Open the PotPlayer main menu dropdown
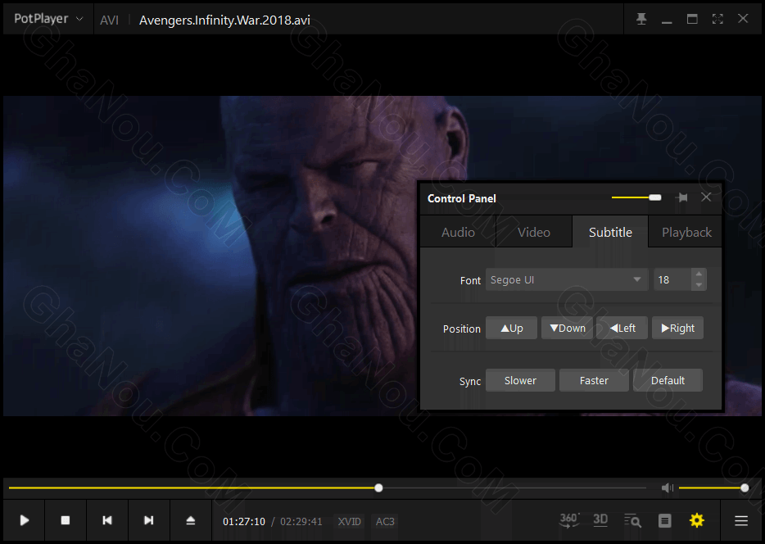The height and width of the screenshot is (544, 765). click(x=48, y=19)
